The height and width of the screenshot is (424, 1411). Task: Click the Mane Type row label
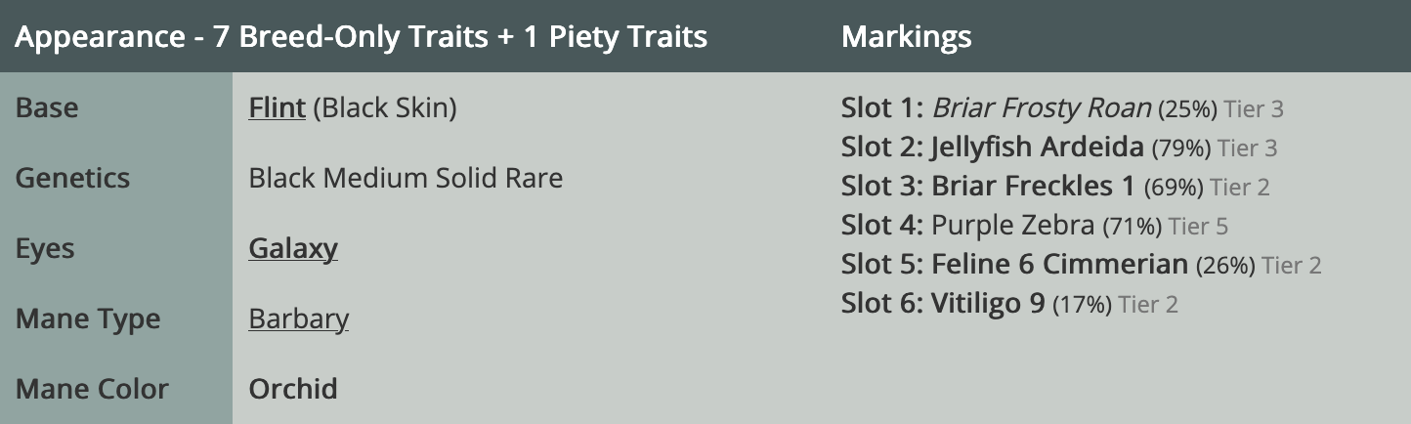coord(88,318)
